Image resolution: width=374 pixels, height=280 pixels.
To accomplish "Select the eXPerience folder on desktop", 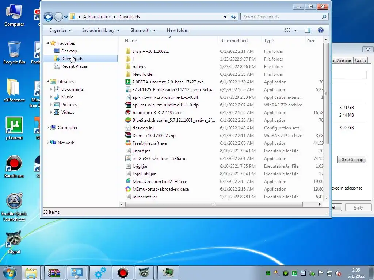I will pyautogui.click(x=14, y=90).
